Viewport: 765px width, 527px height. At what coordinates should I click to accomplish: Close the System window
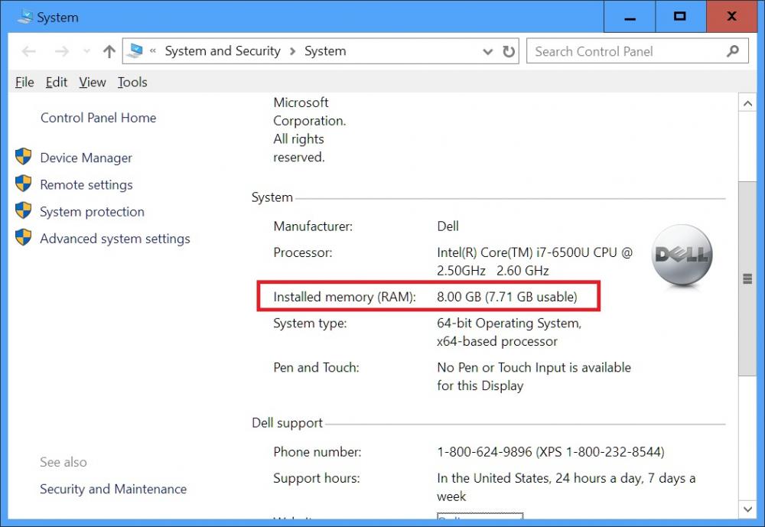731,17
